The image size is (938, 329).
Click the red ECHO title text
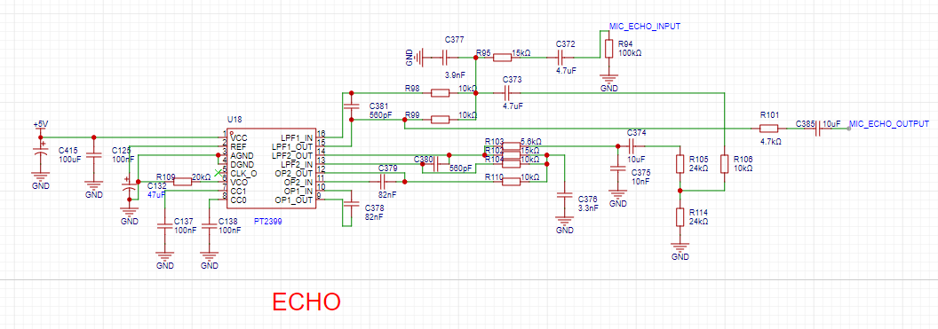pos(306,302)
